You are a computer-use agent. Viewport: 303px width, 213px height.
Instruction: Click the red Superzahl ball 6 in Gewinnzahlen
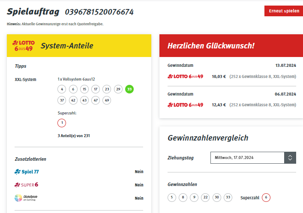coord(266,197)
